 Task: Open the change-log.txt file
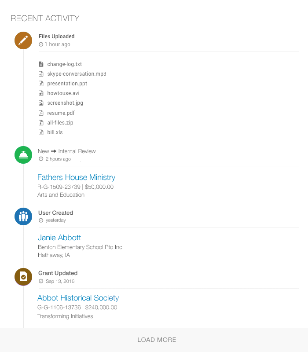tap(65, 64)
